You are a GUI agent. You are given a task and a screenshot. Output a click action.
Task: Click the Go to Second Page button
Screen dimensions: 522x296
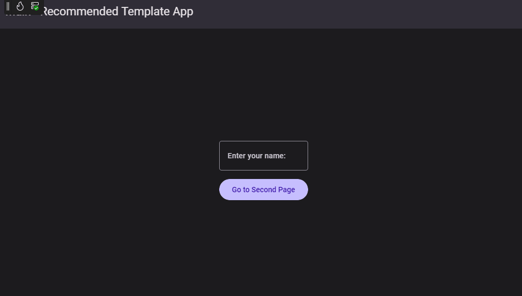tap(263, 190)
